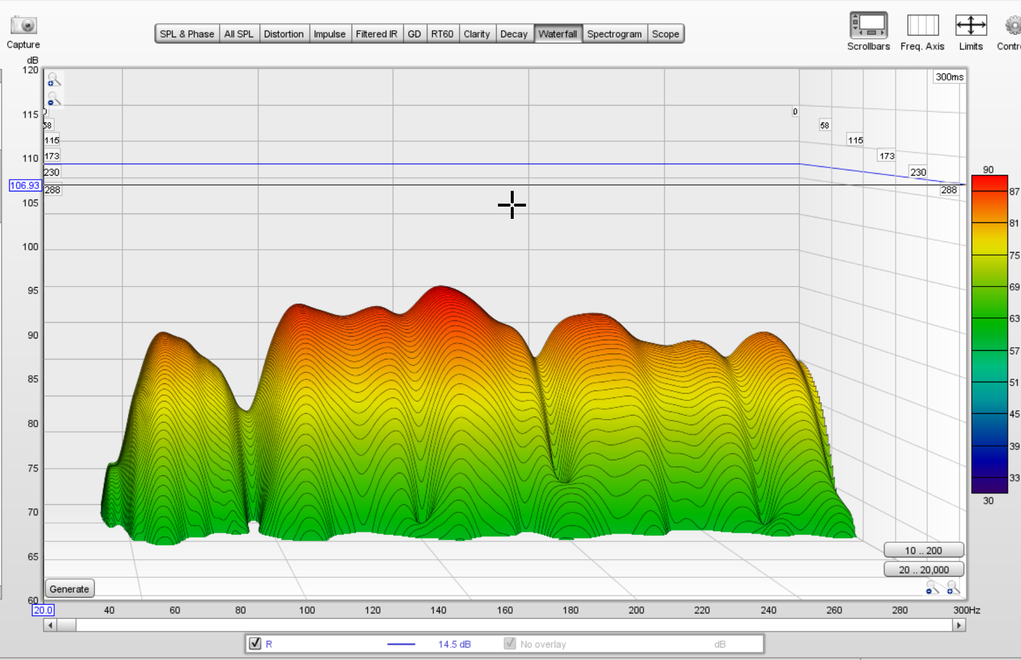Click the R measurement label in the legend
This screenshot has width=1021, height=660.
[x=269, y=644]
